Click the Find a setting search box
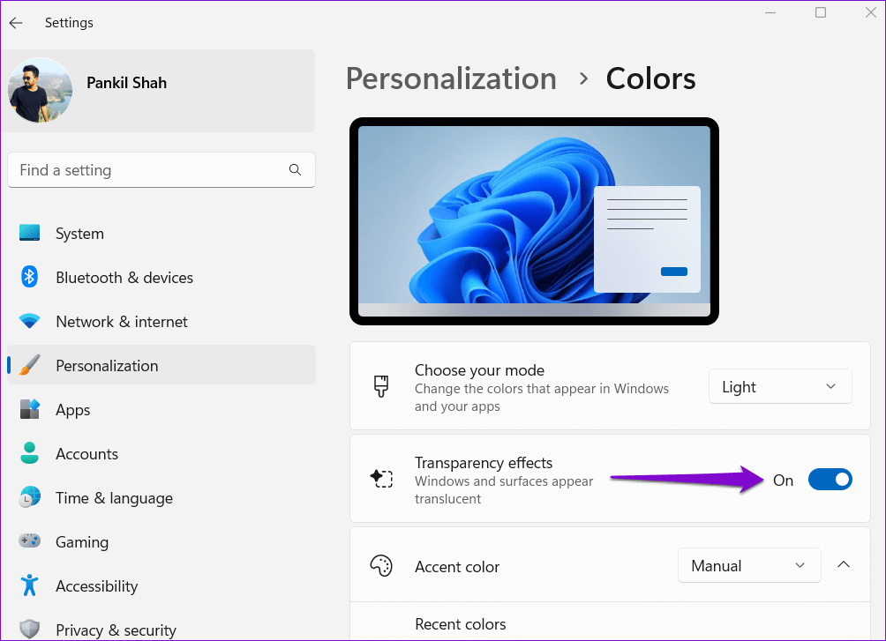Image resolution: width=886 pixels, height=641 pixels. [x=150, y=170]
